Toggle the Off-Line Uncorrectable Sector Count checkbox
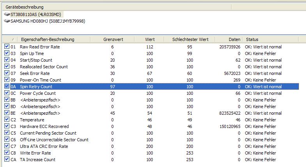The width and height of the screenshot is (306, 167). pyautogui.click(x=7, y=139)
